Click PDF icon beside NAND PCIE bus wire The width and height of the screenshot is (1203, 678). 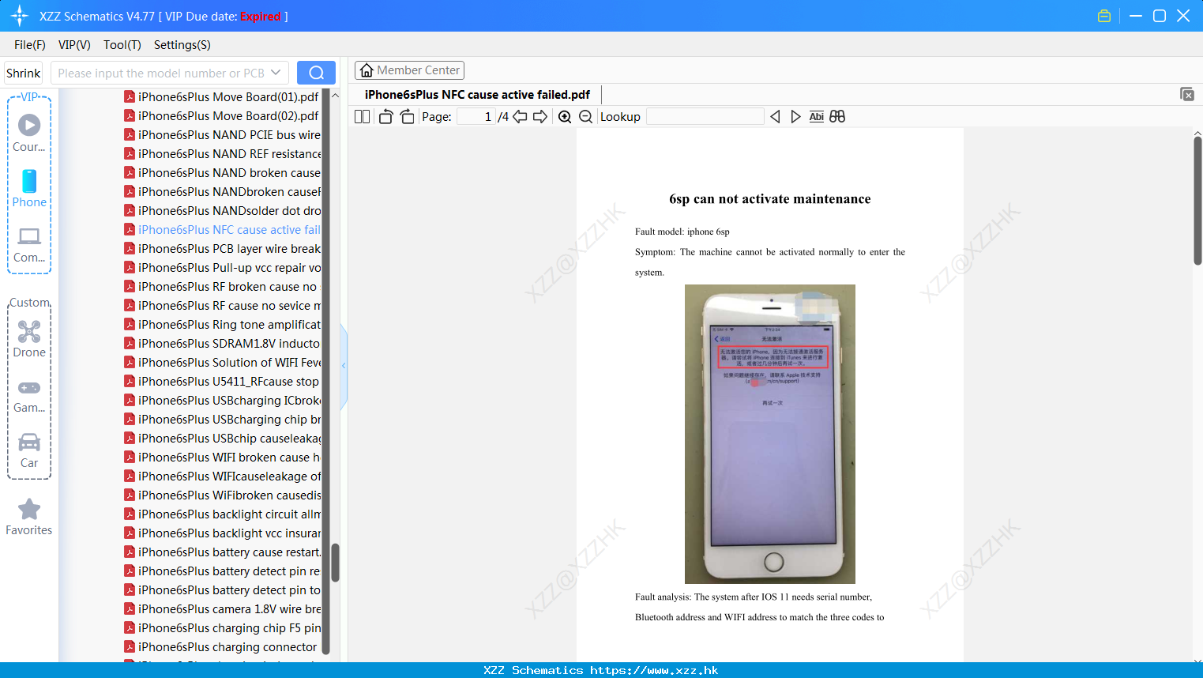(130, 135)
